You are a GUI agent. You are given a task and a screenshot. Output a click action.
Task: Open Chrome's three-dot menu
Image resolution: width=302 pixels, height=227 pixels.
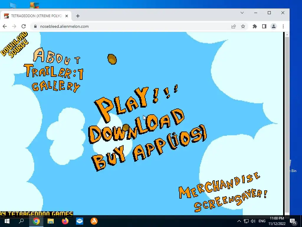click(283, 26)
